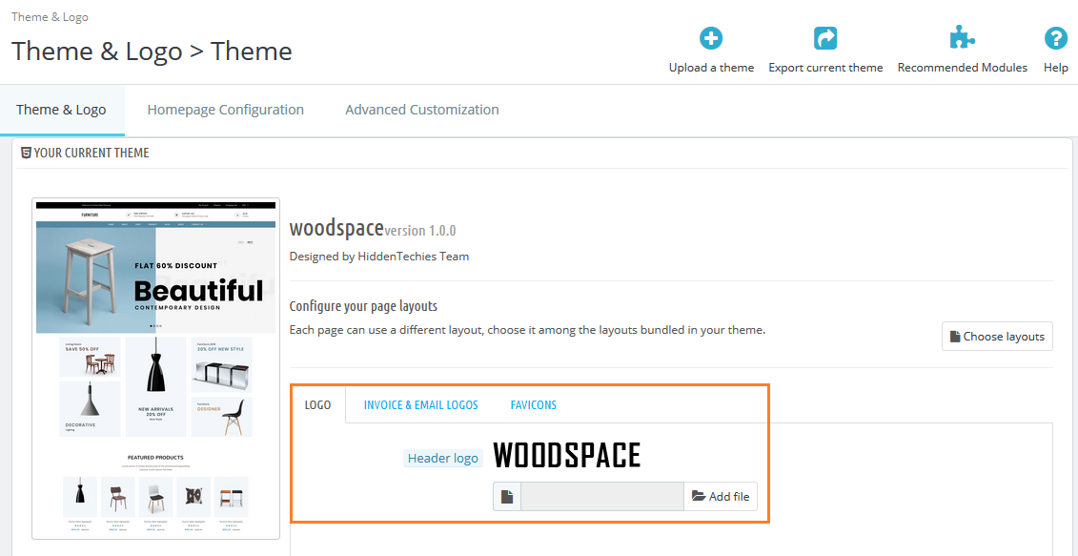Switch to the Homepage Configuration tab

pyautogui.click(x=225, y=110)
